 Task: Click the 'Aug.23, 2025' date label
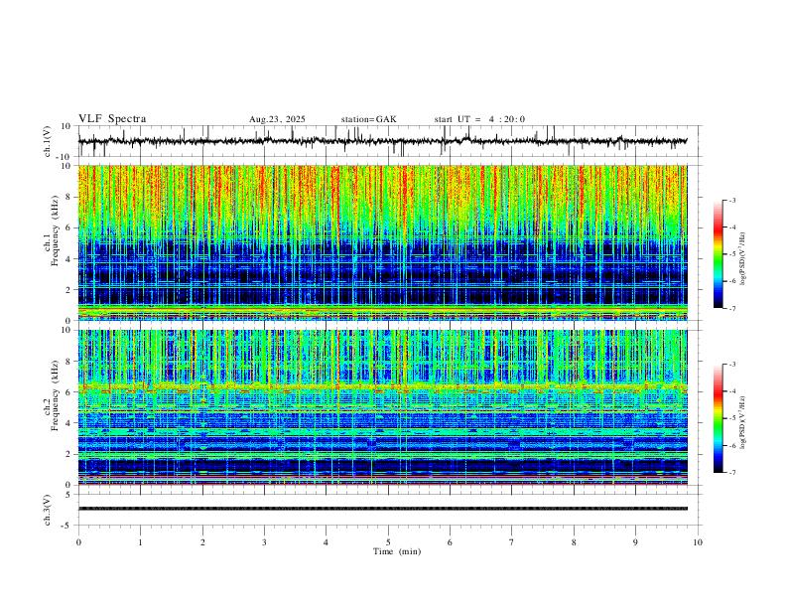(x=277, y=119)
